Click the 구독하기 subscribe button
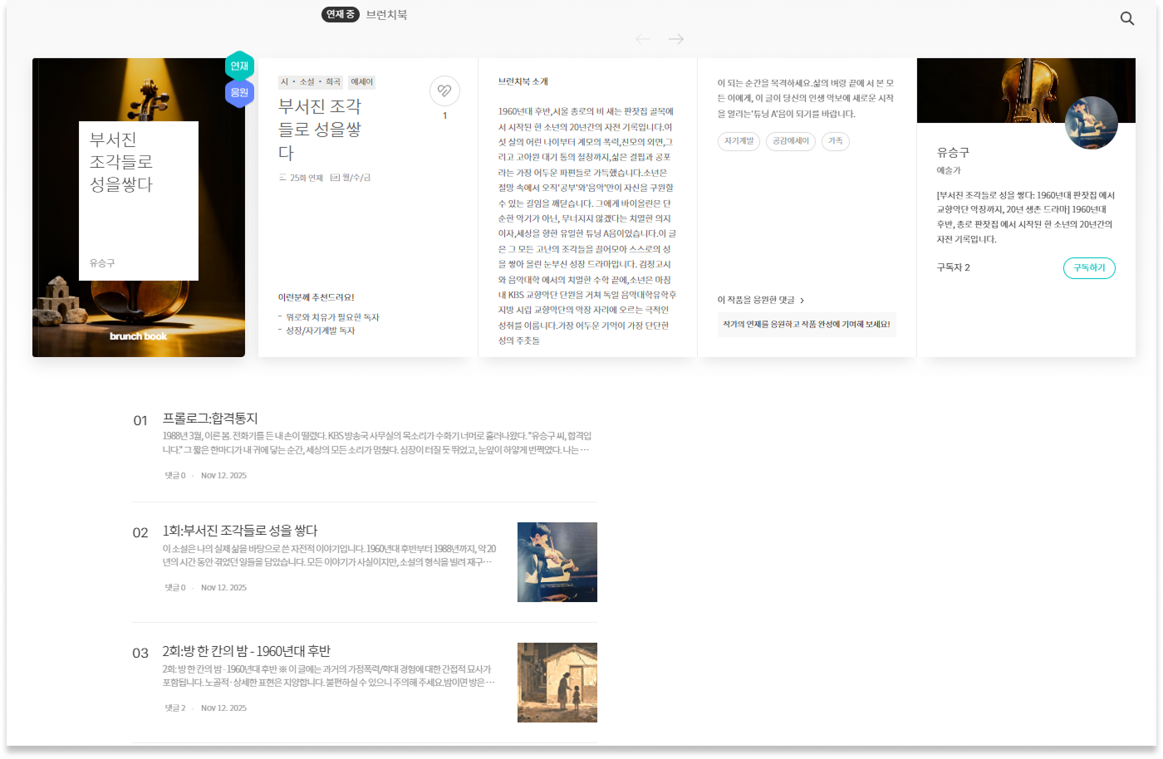The image size is (1163, 759). [1088, 267]
